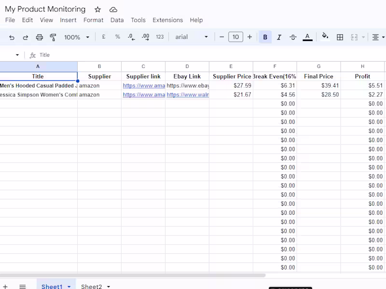Apply percent format
Image resolution: width=386 pixels, height=289 pixels.
(118, 37)
